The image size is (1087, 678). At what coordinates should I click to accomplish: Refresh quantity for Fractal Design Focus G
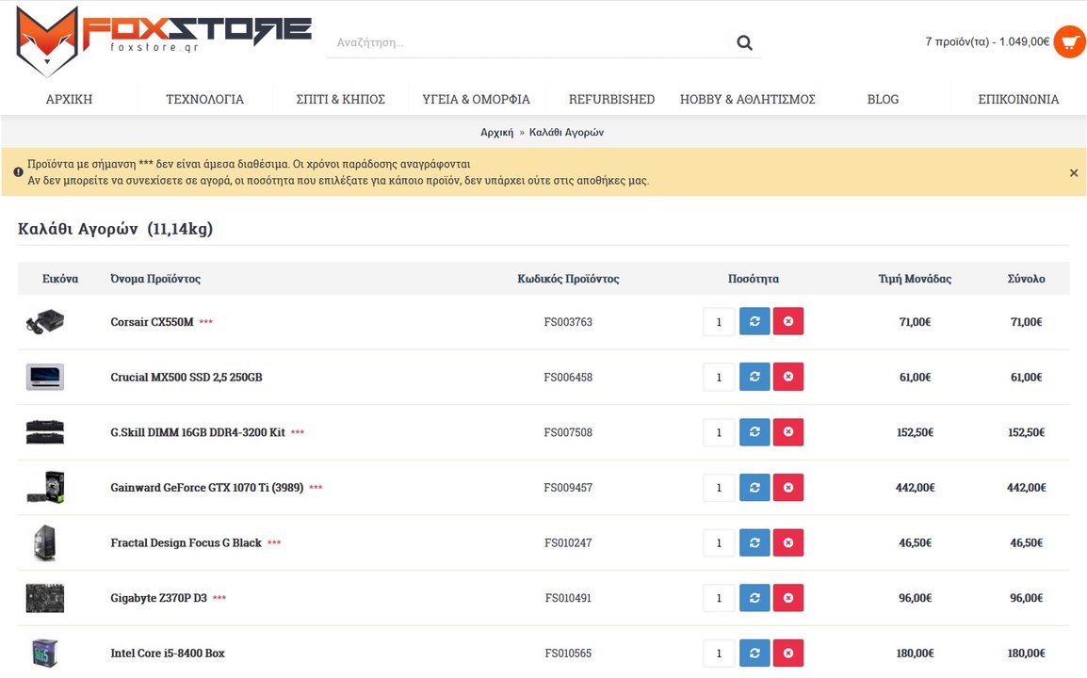point(754,542)
